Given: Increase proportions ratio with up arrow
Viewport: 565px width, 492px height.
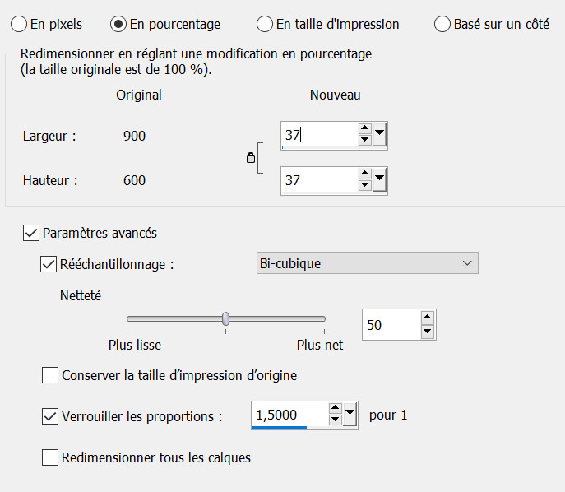Looking at the screenshot, I should click(x=335, y=409).
